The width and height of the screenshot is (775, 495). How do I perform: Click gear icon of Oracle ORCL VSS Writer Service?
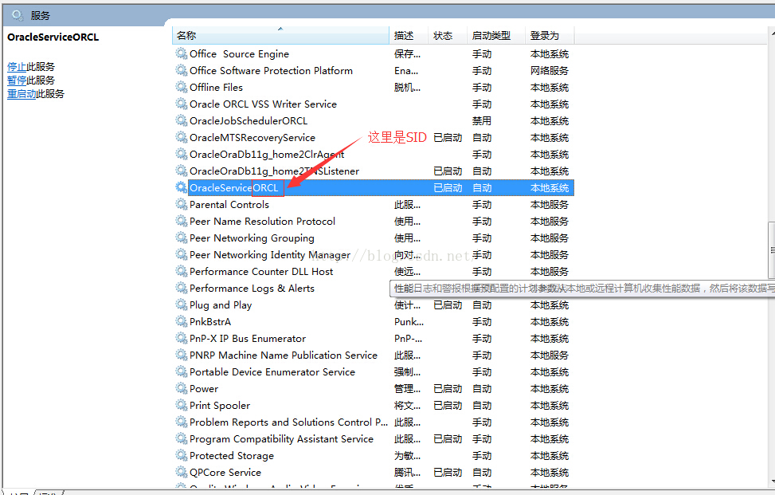182,104
